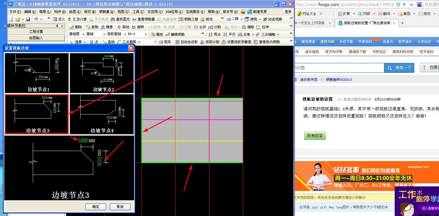
Task: Click the 删除 delete tool
Action: tap(76, 27)
